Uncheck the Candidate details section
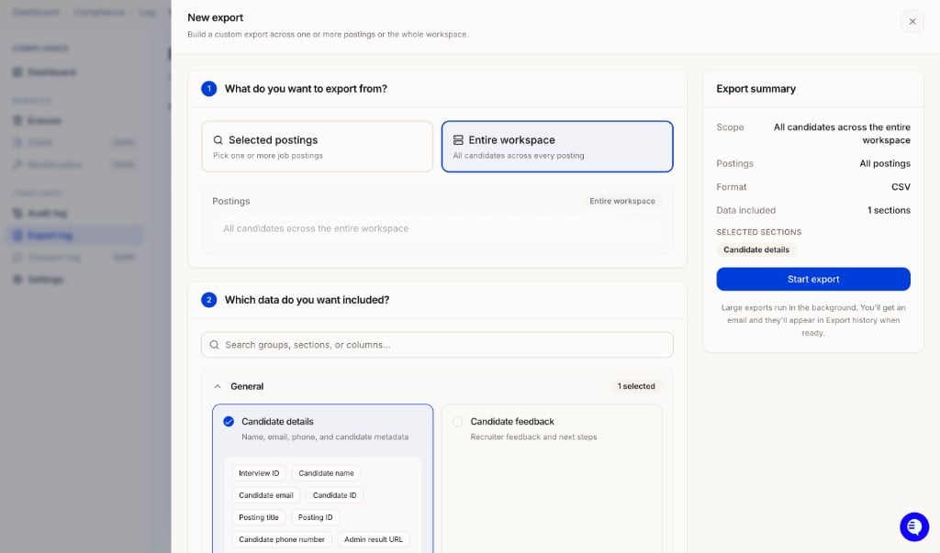 click(x=229, y=422)
